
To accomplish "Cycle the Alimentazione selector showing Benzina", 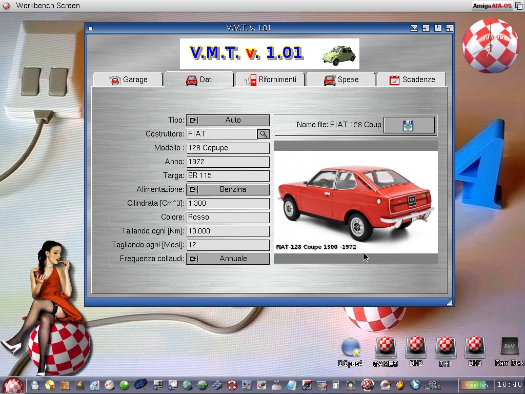I will point(228,189).
